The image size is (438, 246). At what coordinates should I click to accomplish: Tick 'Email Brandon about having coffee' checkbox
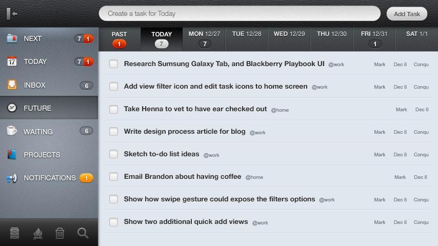pos(114,177)
